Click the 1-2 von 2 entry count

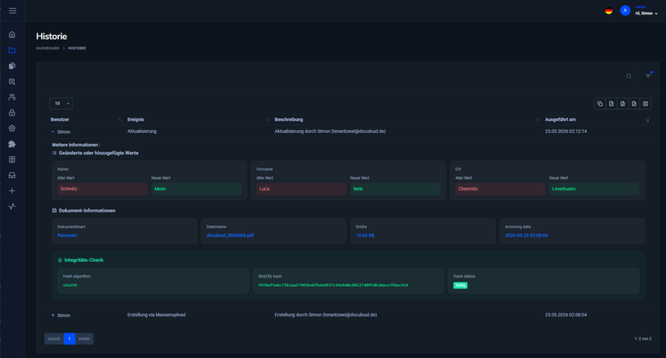coord(643,339)
